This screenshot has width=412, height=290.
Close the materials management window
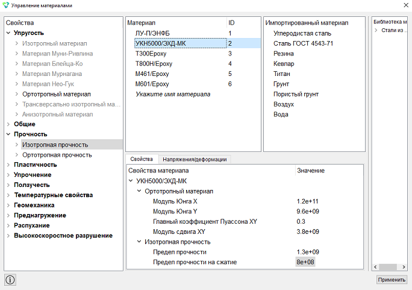click(x=406, y=5)
